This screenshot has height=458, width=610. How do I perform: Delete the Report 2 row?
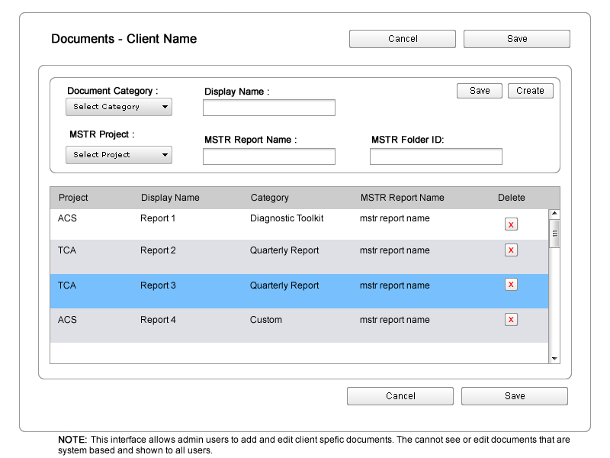(x=511, y=250)
